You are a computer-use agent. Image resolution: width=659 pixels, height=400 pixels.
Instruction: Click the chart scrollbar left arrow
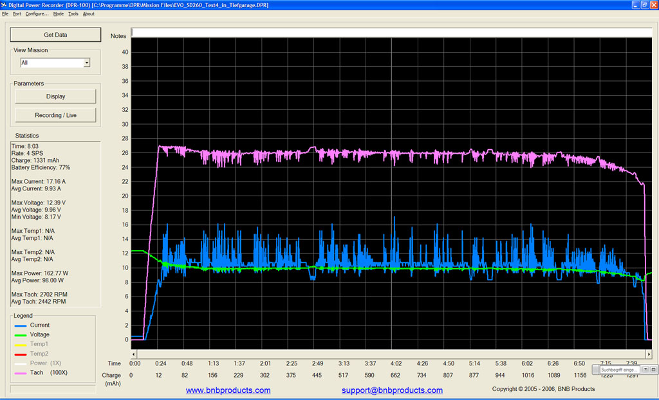(x=134, y=354)
